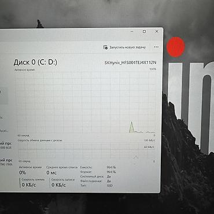Click the 'Системный диск:' label
This screenshot has height=214, width=214.
point(92,176)
